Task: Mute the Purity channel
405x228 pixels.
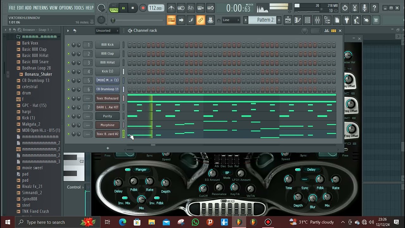Action: (69, 116)
